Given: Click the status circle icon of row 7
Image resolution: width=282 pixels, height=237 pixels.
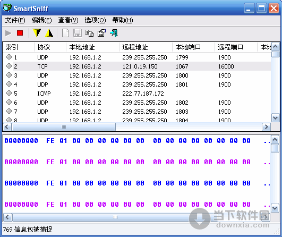Looking at the screenshot, I should coord(9,111).
